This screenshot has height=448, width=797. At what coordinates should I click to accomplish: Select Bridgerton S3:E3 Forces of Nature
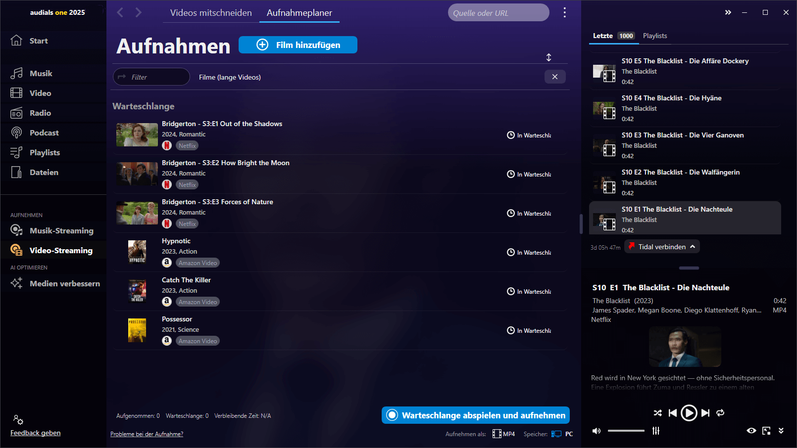coord(340,213)
